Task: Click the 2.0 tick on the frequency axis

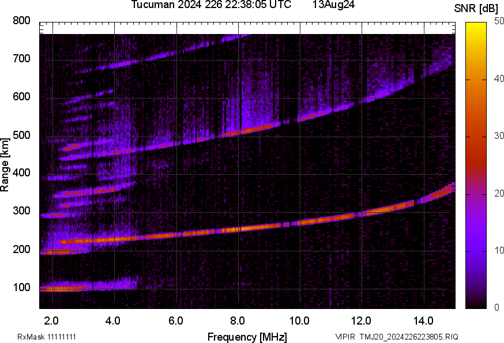Action: (x=51, y=320)
